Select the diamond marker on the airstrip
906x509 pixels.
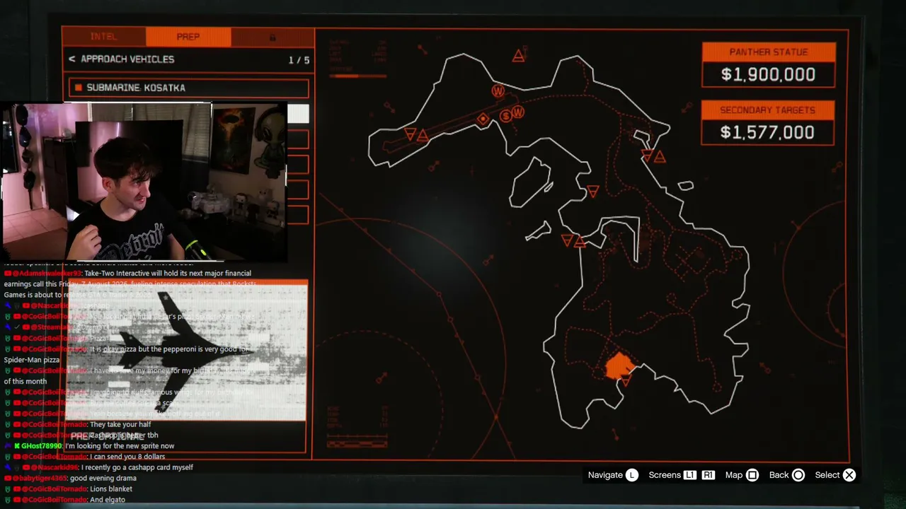483,119
